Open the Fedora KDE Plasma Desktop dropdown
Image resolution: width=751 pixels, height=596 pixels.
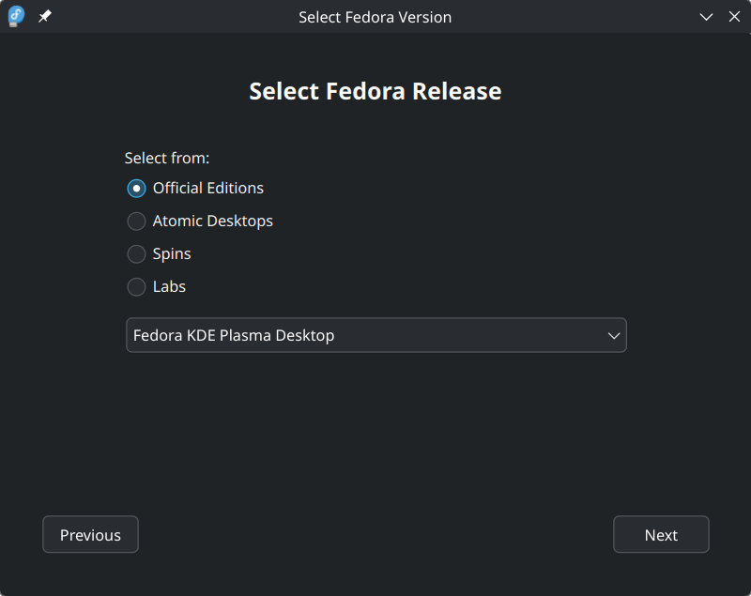pyautogui.click(x=376, y=335)
